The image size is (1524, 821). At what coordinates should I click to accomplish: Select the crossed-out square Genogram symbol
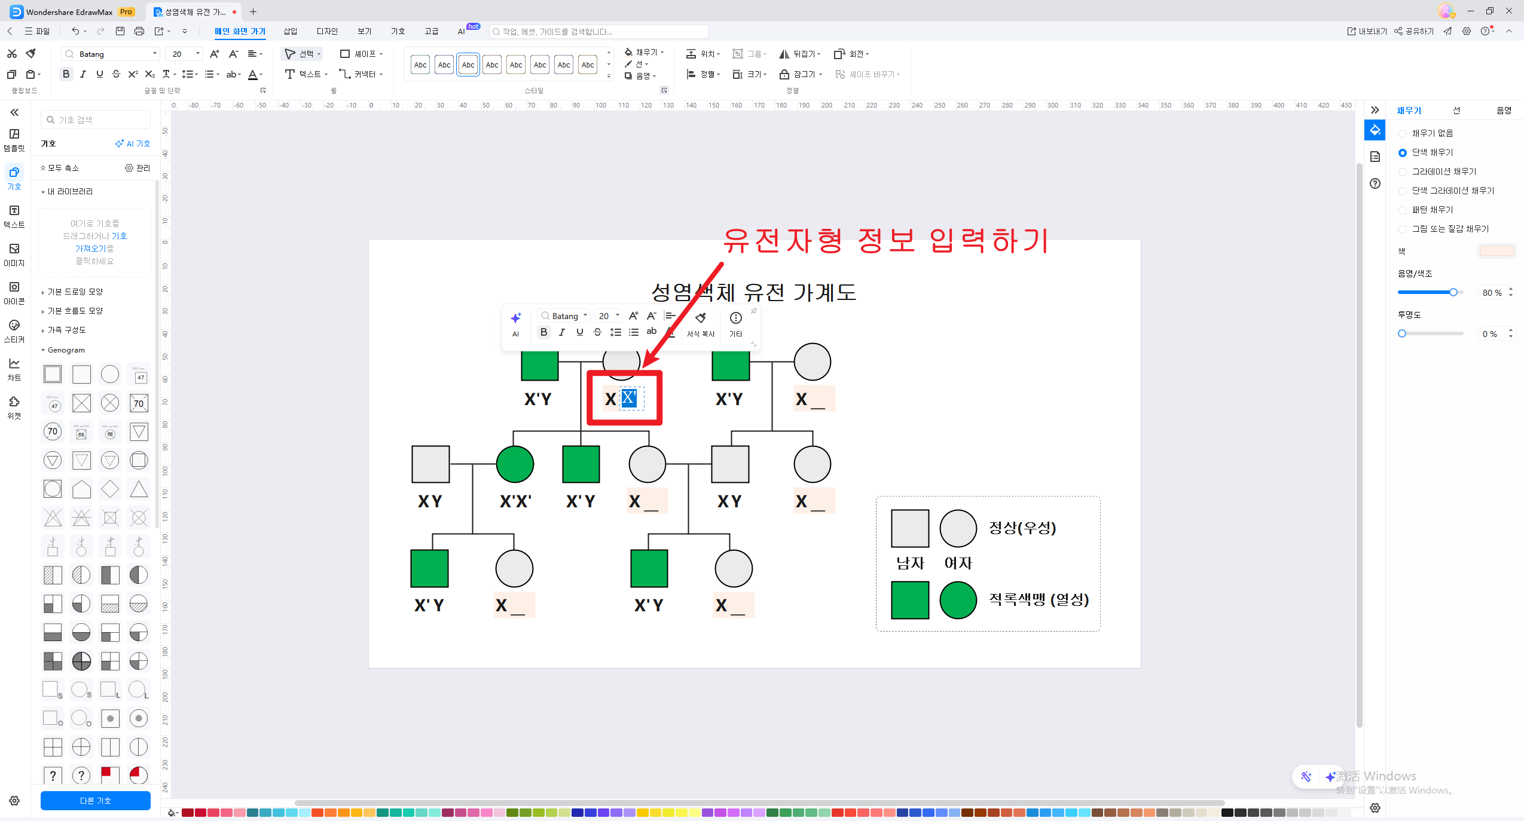point(81,403)
